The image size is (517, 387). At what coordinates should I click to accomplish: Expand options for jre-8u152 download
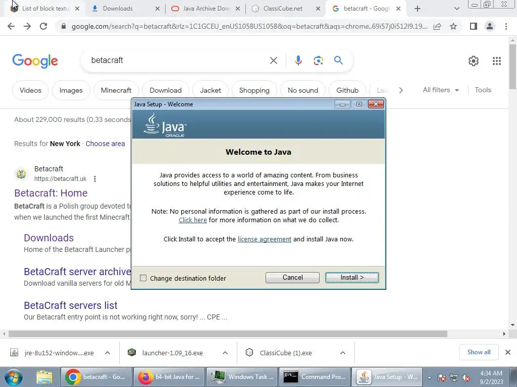pyautogui.click(x=108, y=353)
